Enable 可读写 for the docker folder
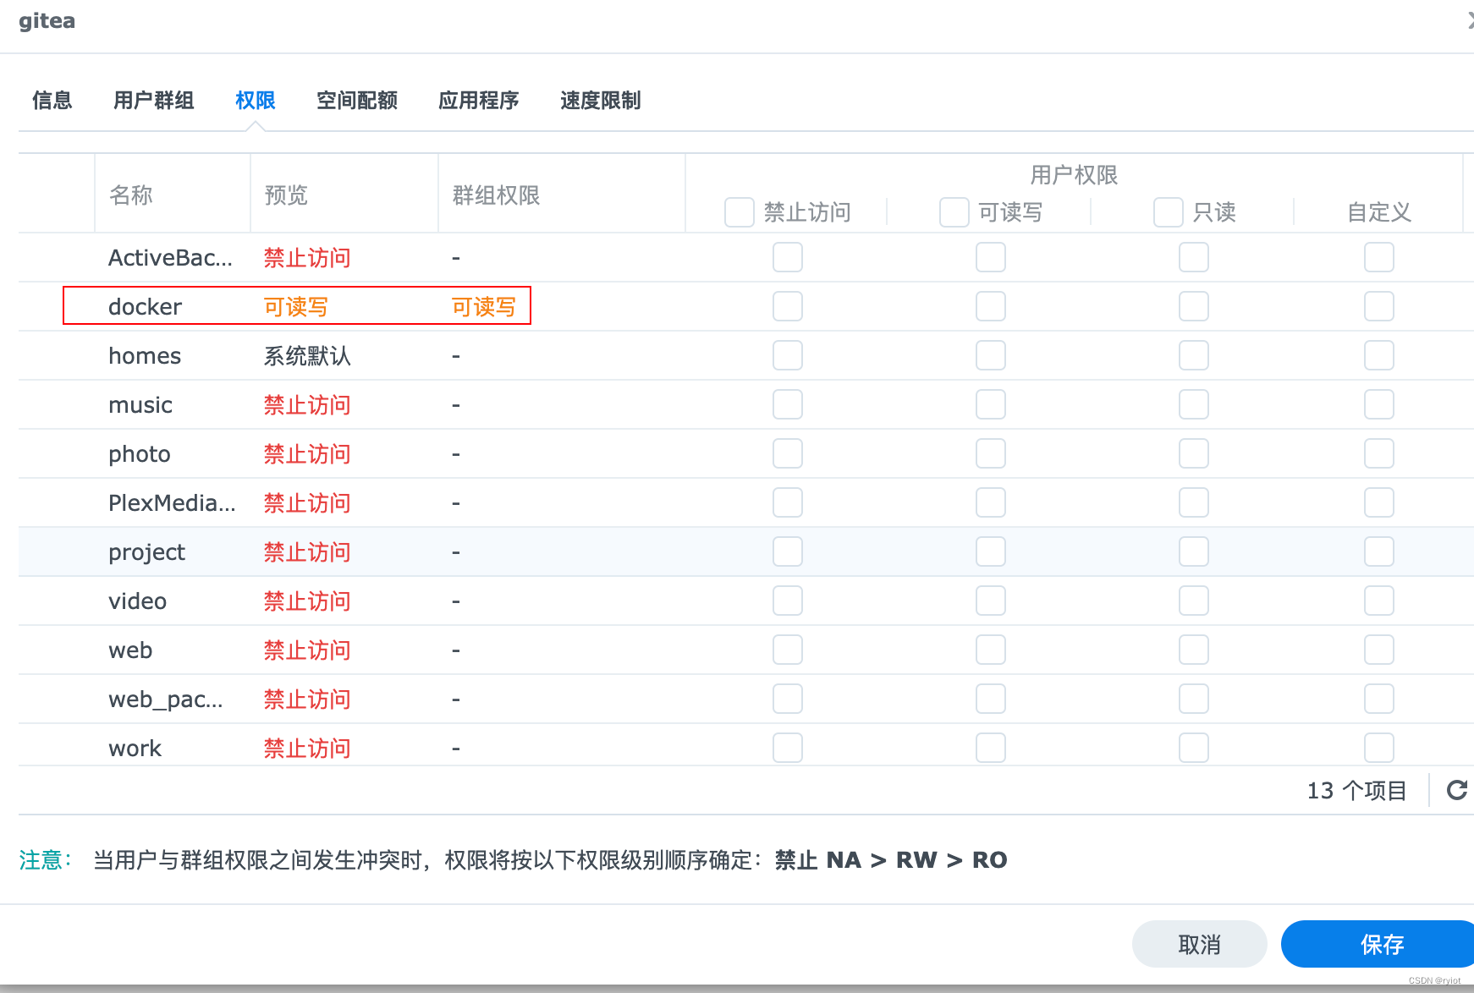The image size is (1474, 993). (991, 306)
